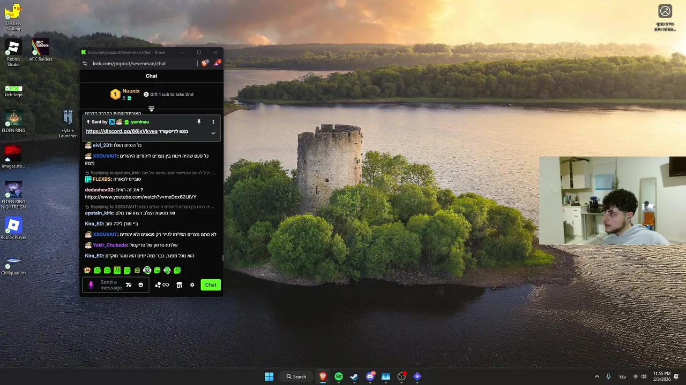The height and width of the screenshot is (385, 686).
Task: Open the Roblox Studio desktop icon
Action: pos(13,53)
